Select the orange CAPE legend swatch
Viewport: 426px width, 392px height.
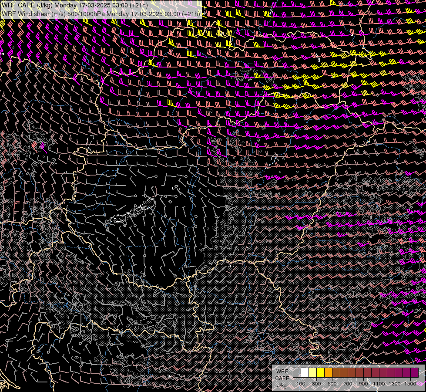(328, 373)
